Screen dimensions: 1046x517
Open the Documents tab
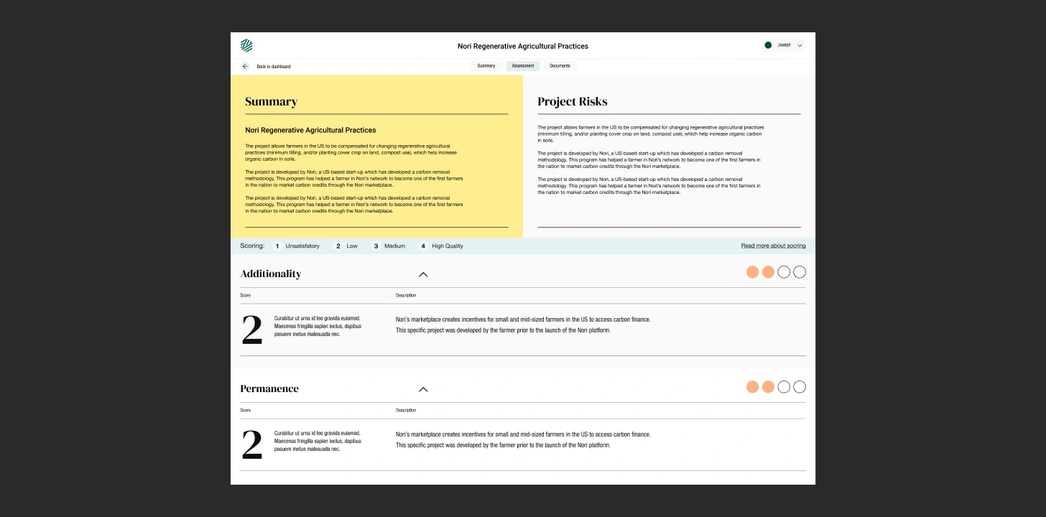pos(560,66)
